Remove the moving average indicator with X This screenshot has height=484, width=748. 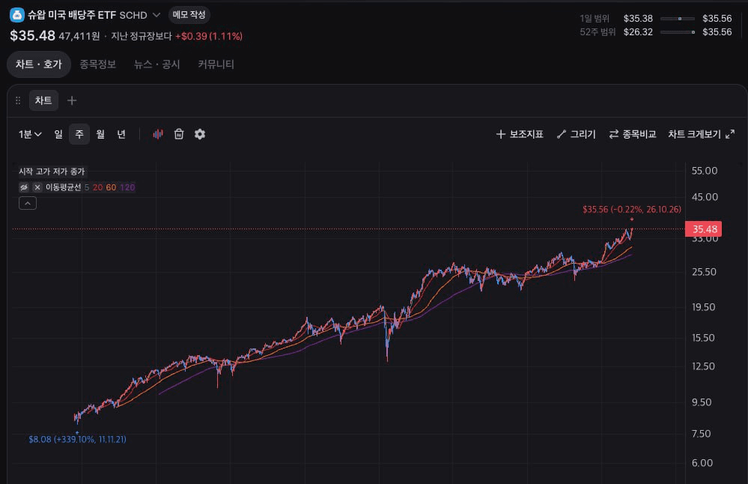(37, 187)
